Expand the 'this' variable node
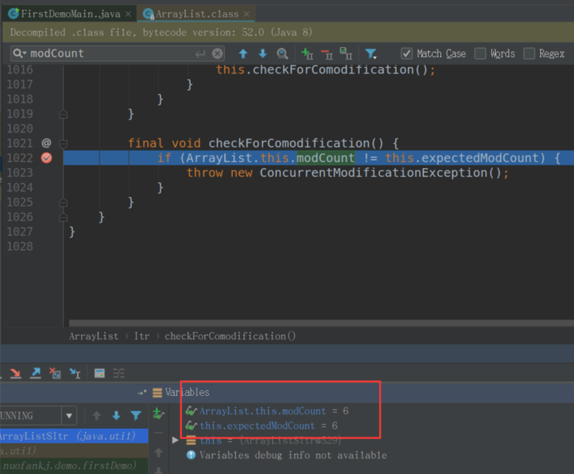 pyautogui.click(x=175, y=440)
